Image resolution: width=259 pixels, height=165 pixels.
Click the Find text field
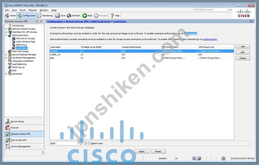point(67,143)
